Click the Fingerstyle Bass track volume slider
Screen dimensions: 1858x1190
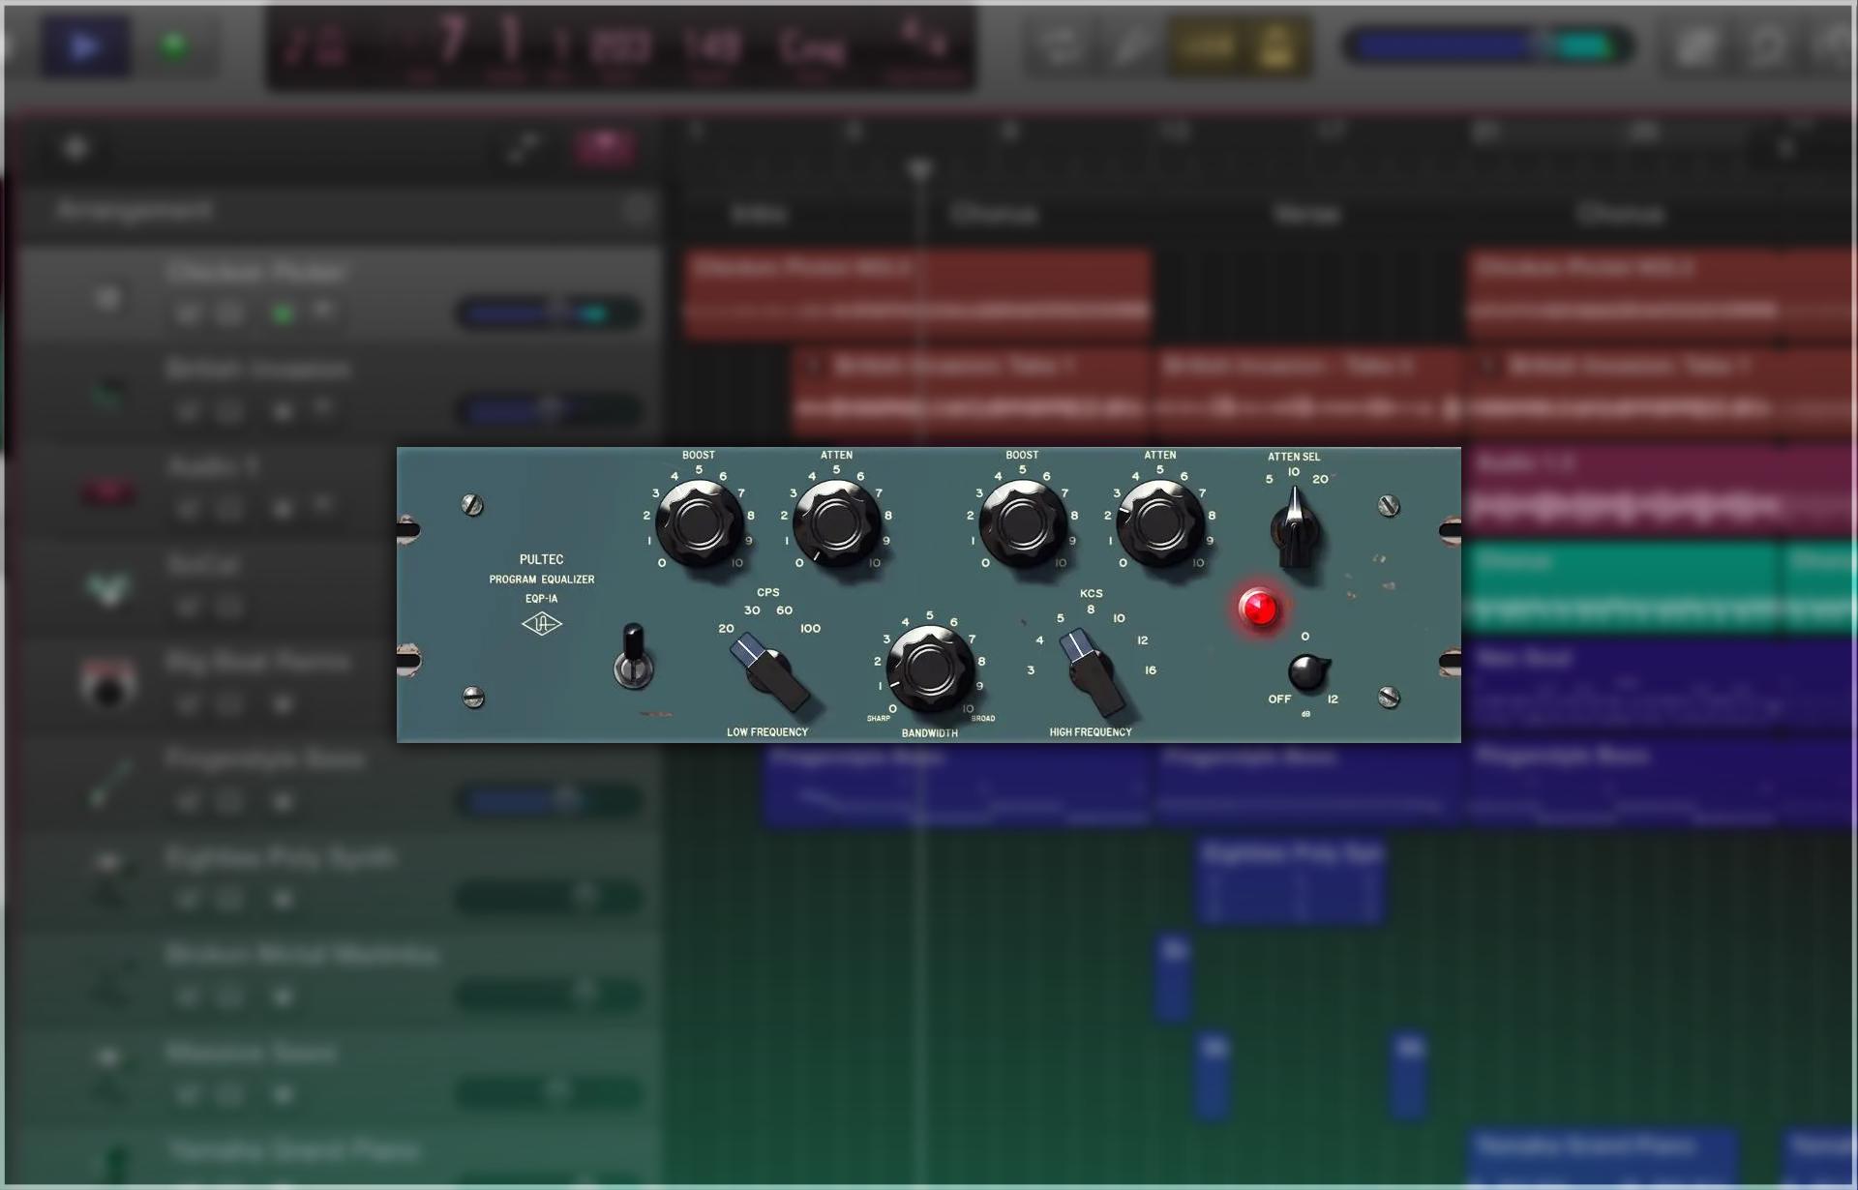coord(548,801)
